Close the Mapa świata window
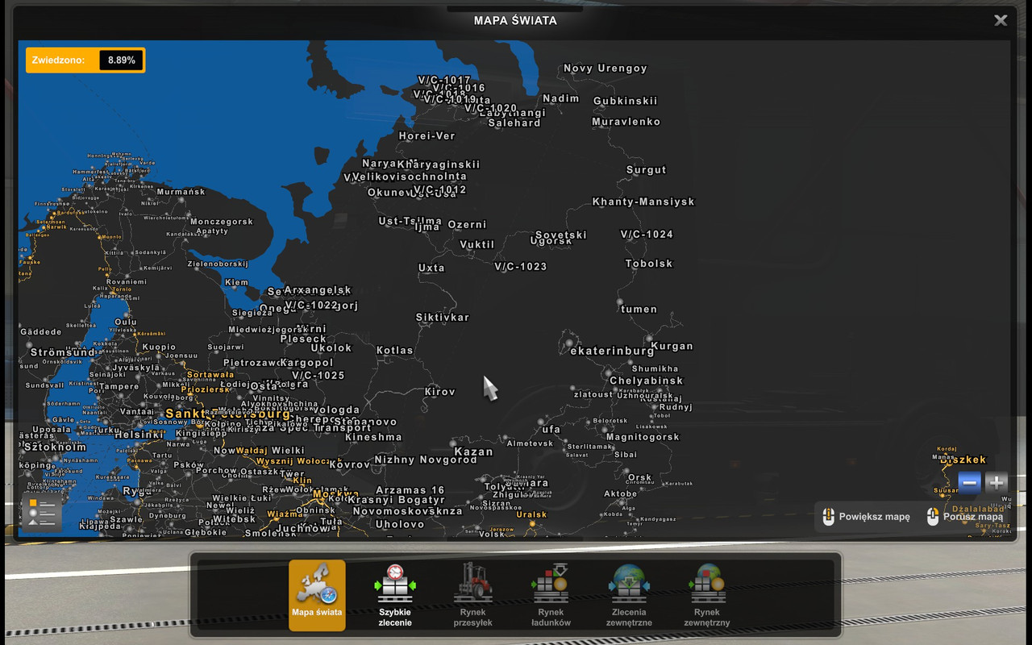Screen dimensions: 1032x645 [1001, 20]
